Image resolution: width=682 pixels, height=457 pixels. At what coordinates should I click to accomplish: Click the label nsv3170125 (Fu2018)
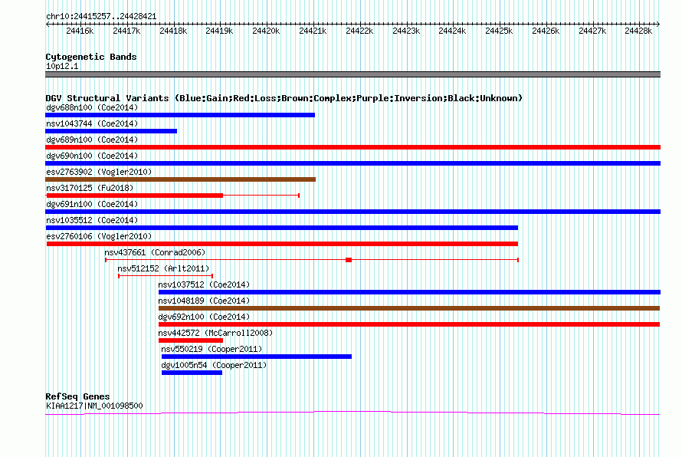(90, 188)
